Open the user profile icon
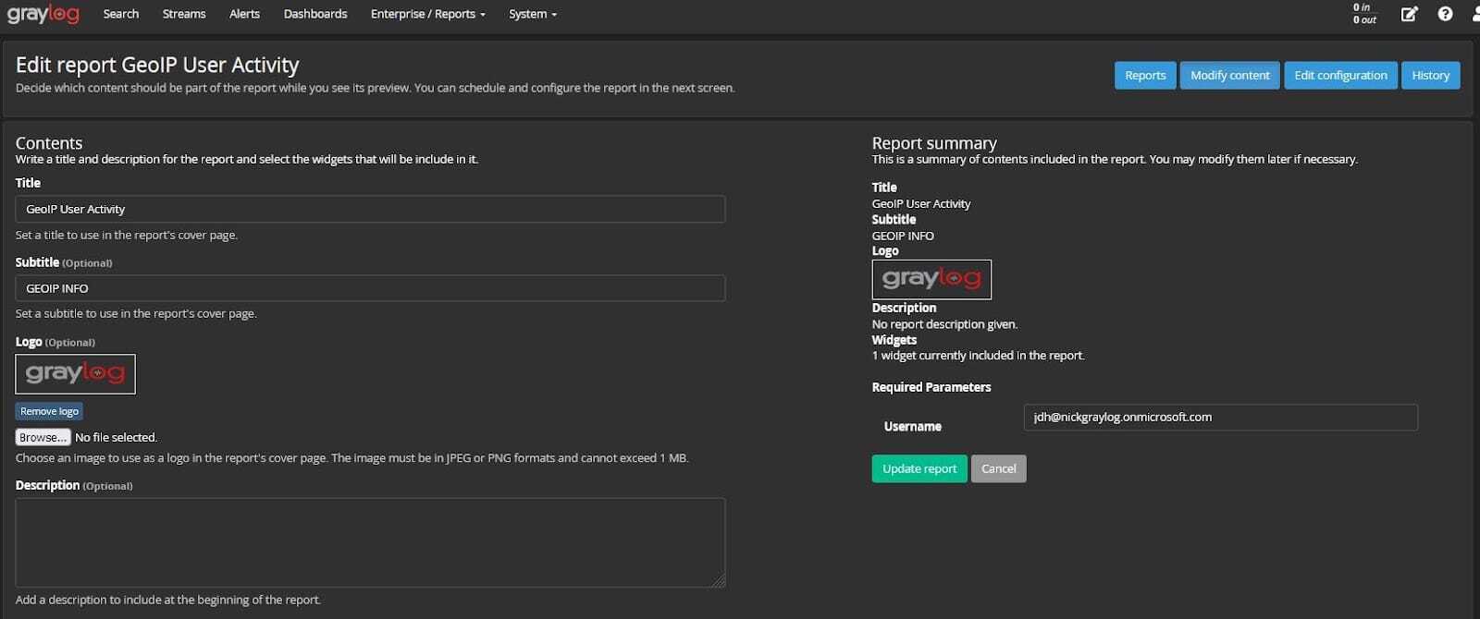Image resolution: width=1480 pixels, height=619 pixels. tap(1475, 14)
